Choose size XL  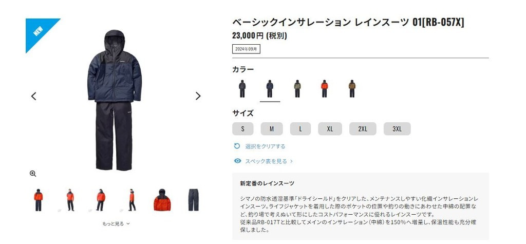click(330, 129)
